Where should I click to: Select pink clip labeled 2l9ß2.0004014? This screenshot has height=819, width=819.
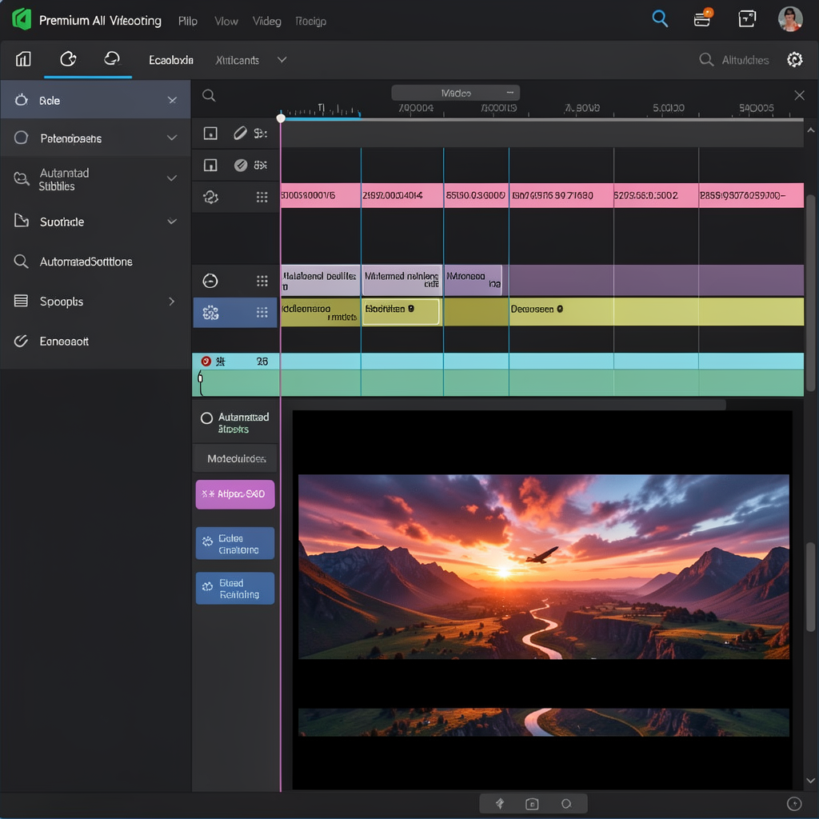(402, 195)
